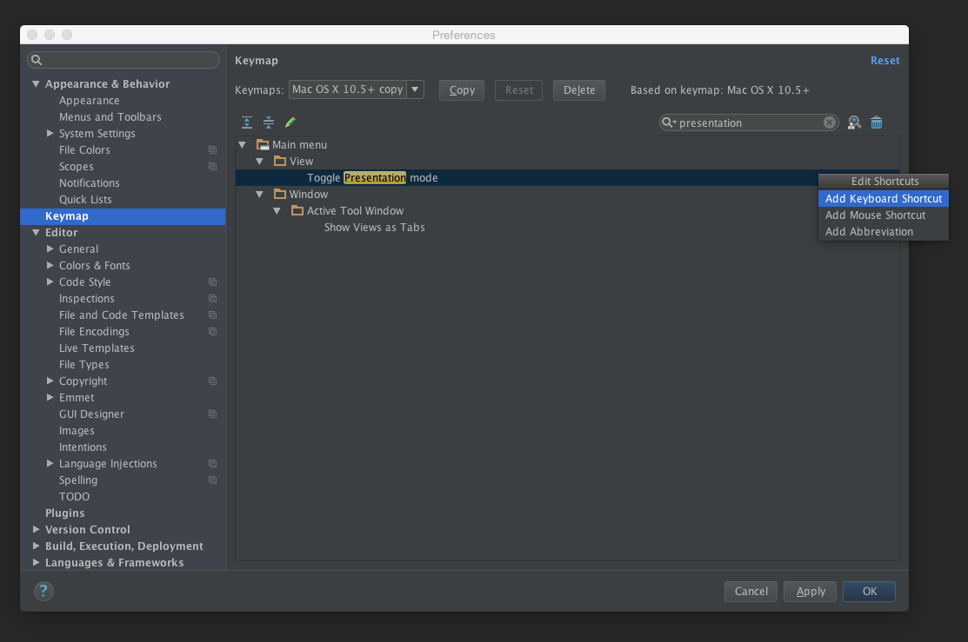Click the Copy keymap button
Image resolution: width=968 pixels, height=642 pixels.
point(461,90)
